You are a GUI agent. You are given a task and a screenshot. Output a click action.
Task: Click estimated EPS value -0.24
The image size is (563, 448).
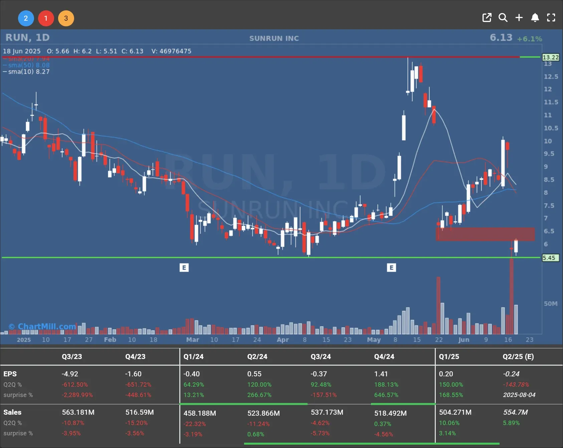(511, 374)
